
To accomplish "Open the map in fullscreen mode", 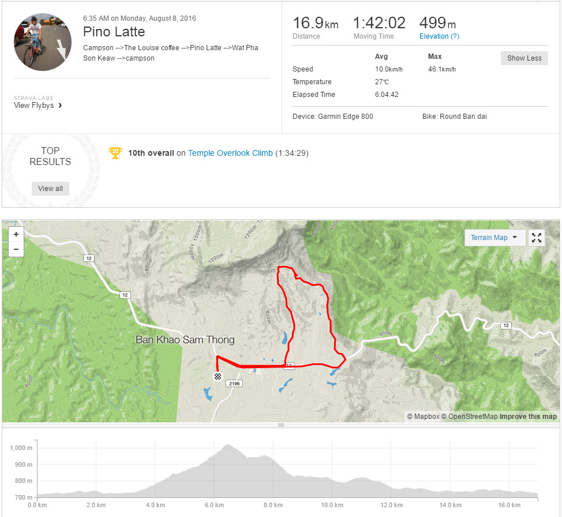I will (537, 238).
